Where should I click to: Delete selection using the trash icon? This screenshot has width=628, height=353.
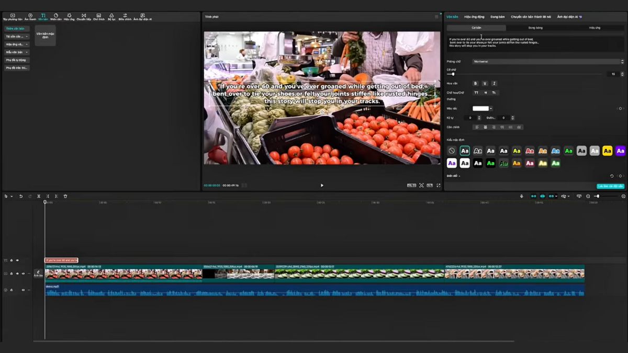click(65, 196)
